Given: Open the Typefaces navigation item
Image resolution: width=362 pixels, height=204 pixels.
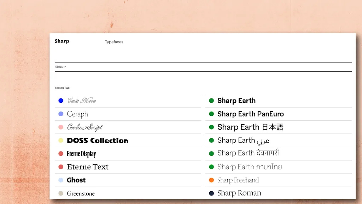Looking at the screenshot, I should tap(114, 42).
